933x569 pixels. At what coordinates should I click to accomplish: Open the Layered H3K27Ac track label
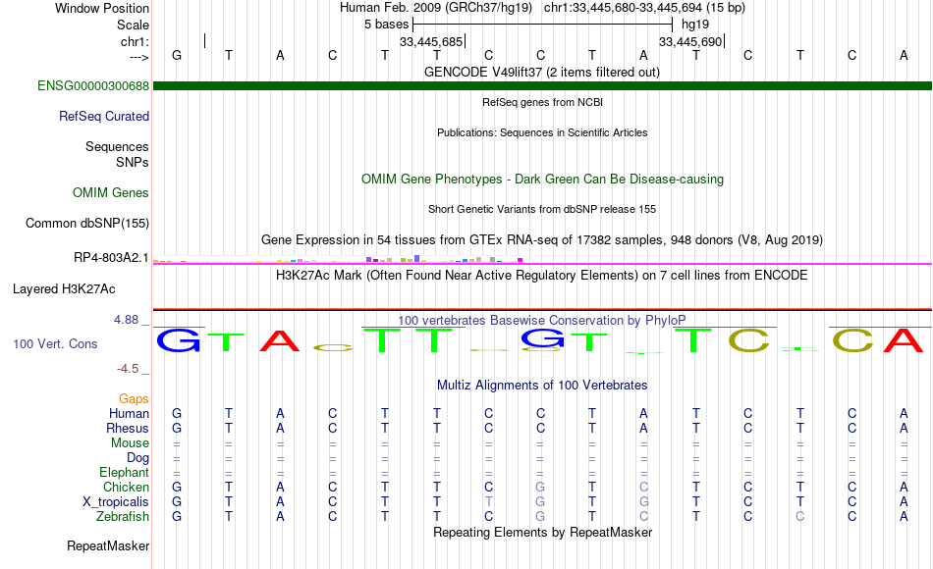(64, 289)
